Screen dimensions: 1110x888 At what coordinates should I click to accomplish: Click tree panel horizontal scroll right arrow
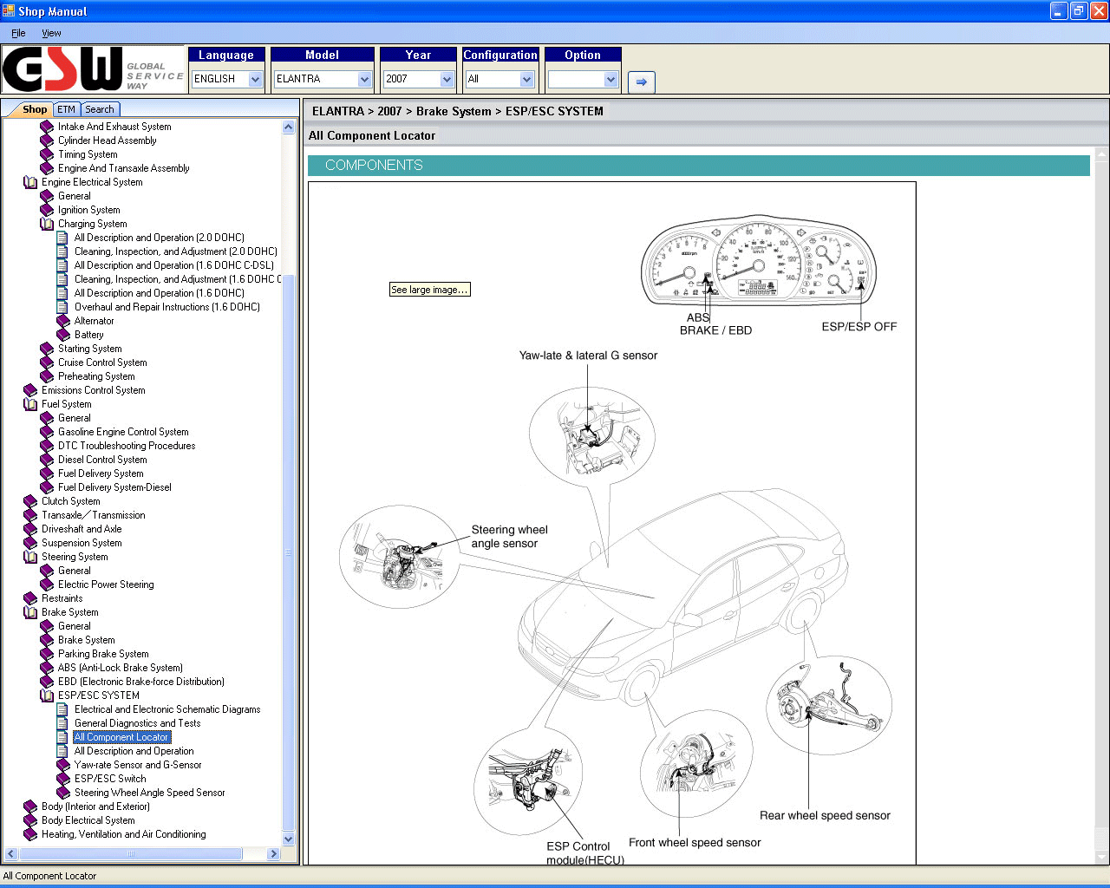click(273, 854)
